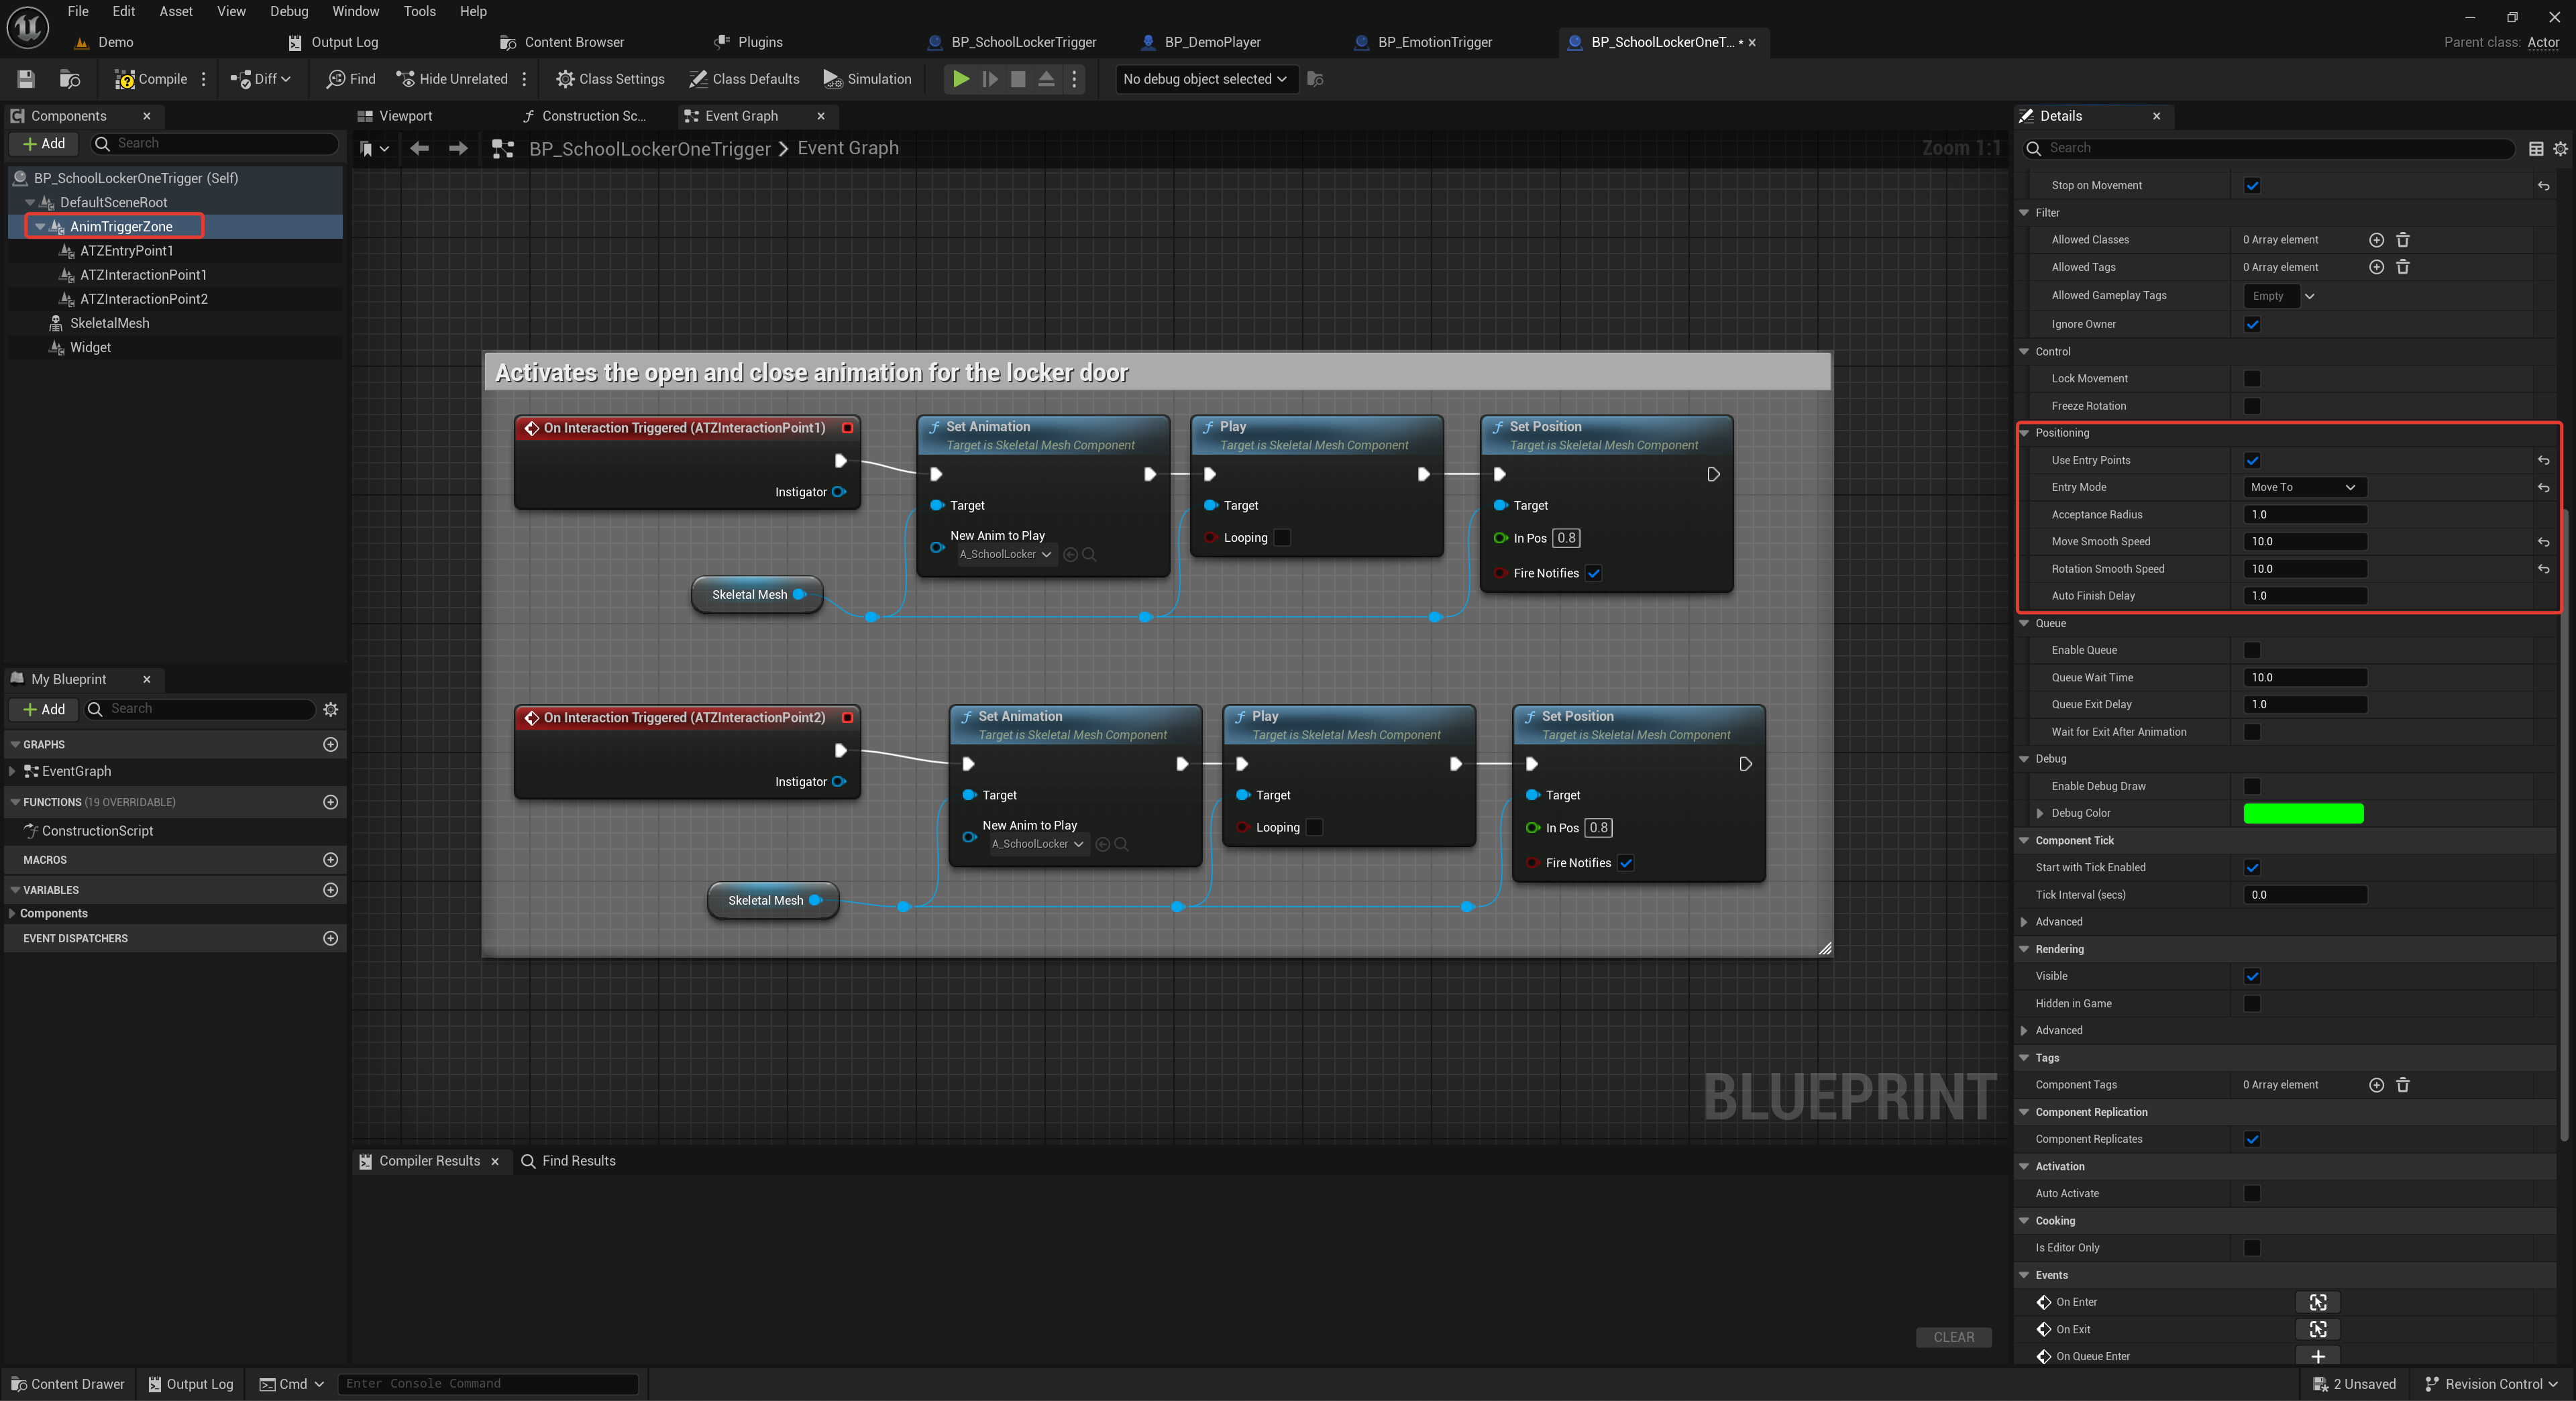Image resolution: width=2576 pixels, height=1401 pixels.
Task: Open Class Defaults
Action: [x=744, y=79]
